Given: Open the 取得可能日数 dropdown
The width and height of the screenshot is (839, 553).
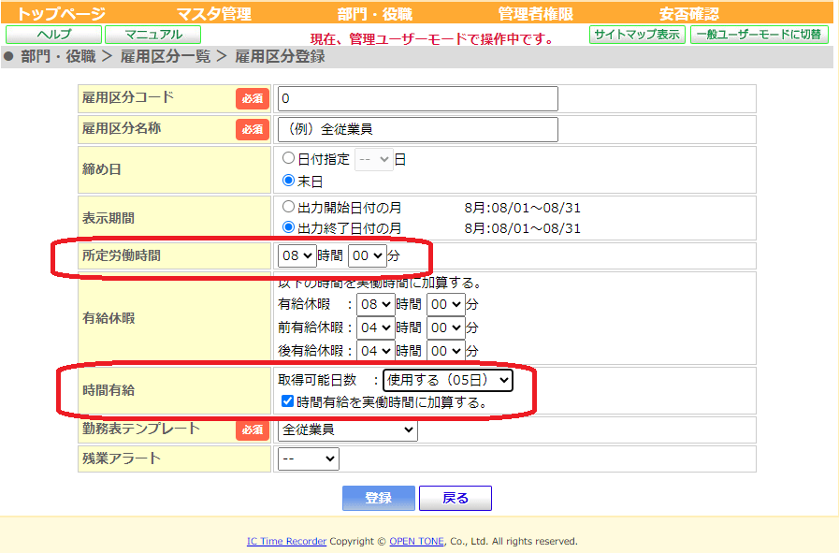Looking at the screenshot, I should pyautogui.click(x=448, y=380).
